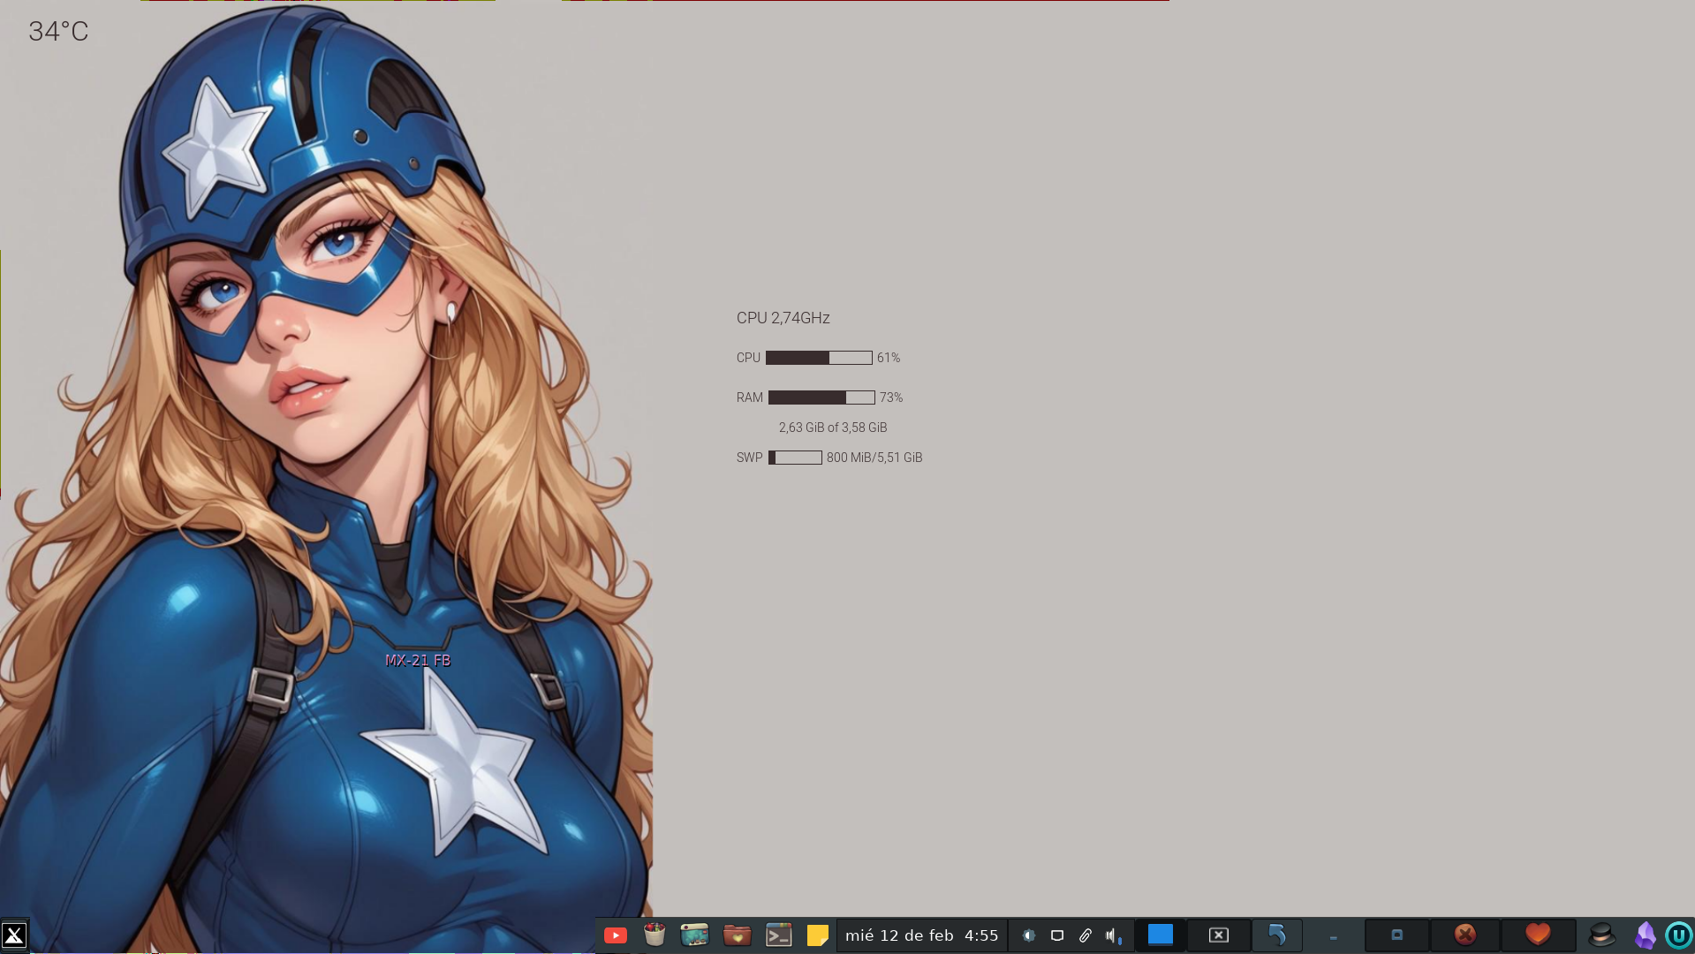Launch the purple crystal Obsidian icon
Screen dimensions: 1695x954
click(x=1646, y=935)
